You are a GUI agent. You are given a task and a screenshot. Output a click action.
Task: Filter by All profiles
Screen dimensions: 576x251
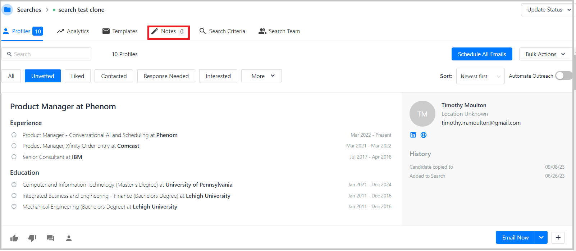click(11, 76)
